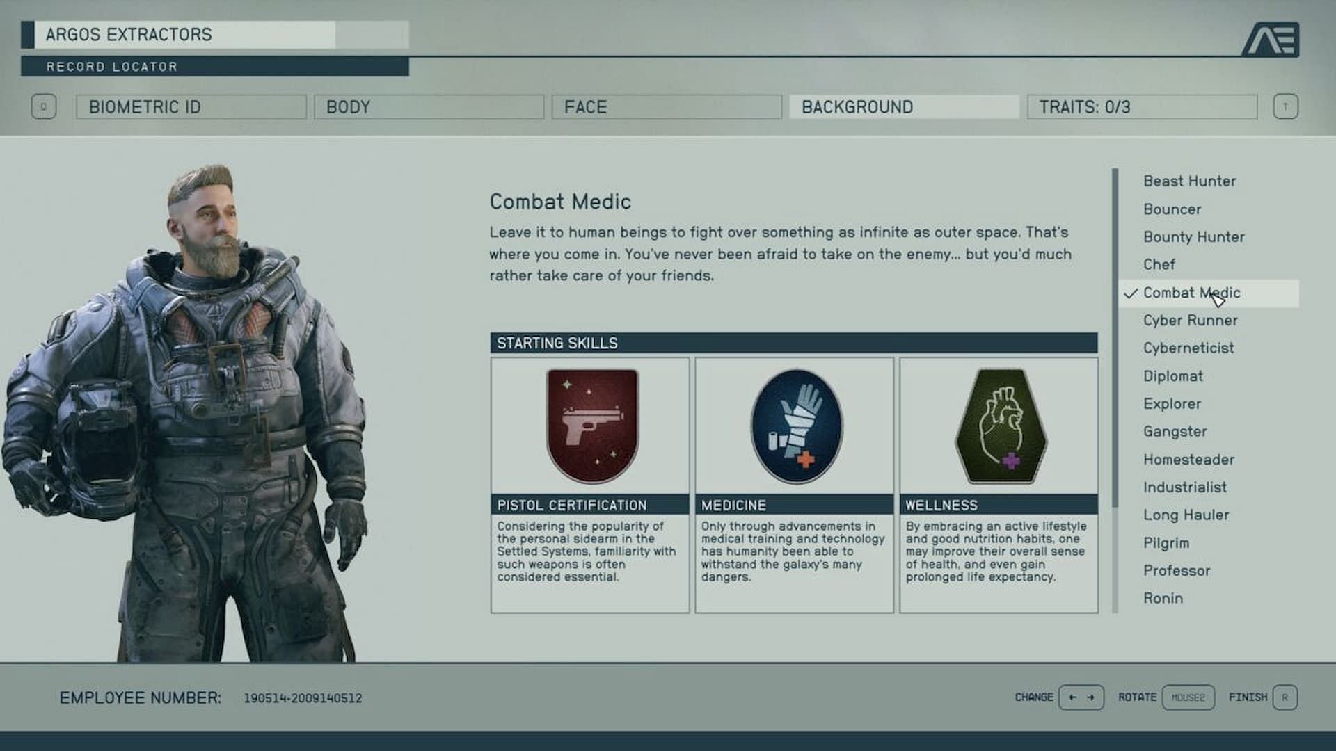This screenshot has width=1336, height=751.
Task: Click the left navigation arrow button
Action: (x=1072, y=698)
